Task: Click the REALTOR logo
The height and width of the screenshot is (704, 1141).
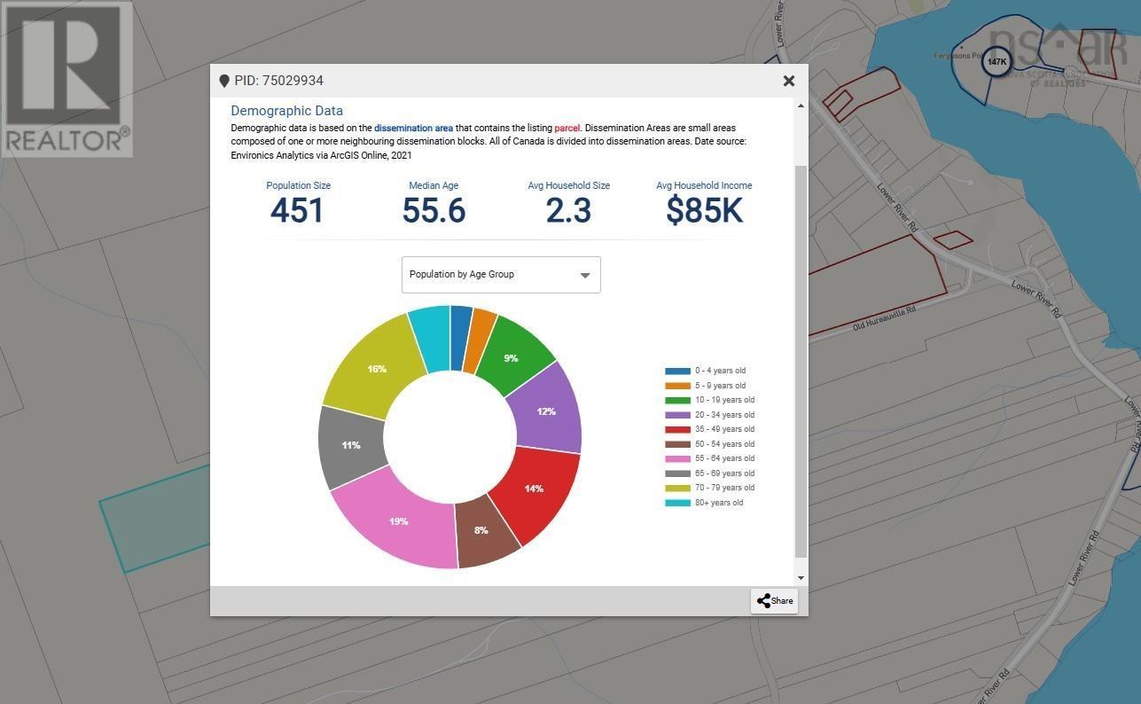Action: (x=66, y=80)
